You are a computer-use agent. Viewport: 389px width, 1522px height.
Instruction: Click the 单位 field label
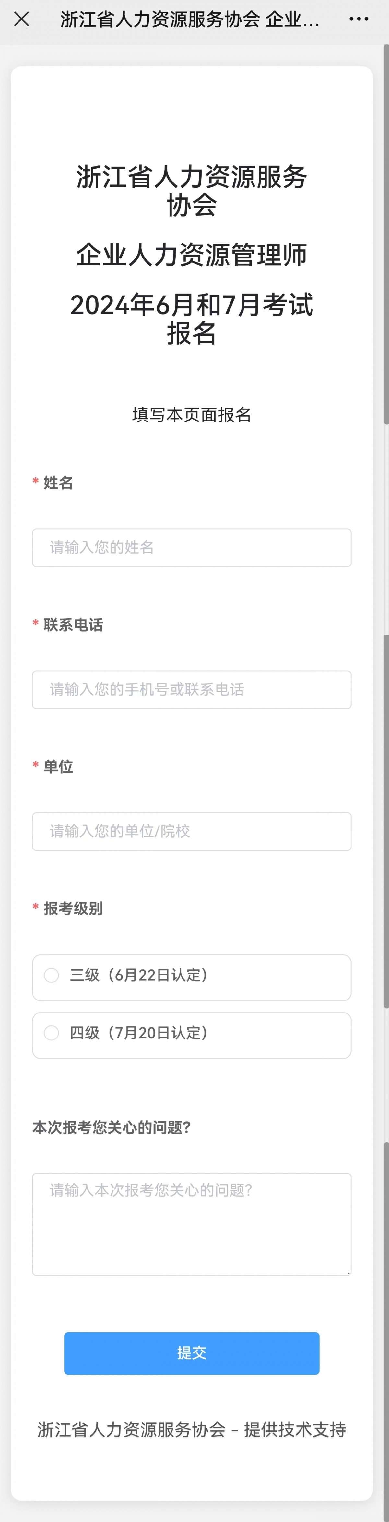click(58, 766)
